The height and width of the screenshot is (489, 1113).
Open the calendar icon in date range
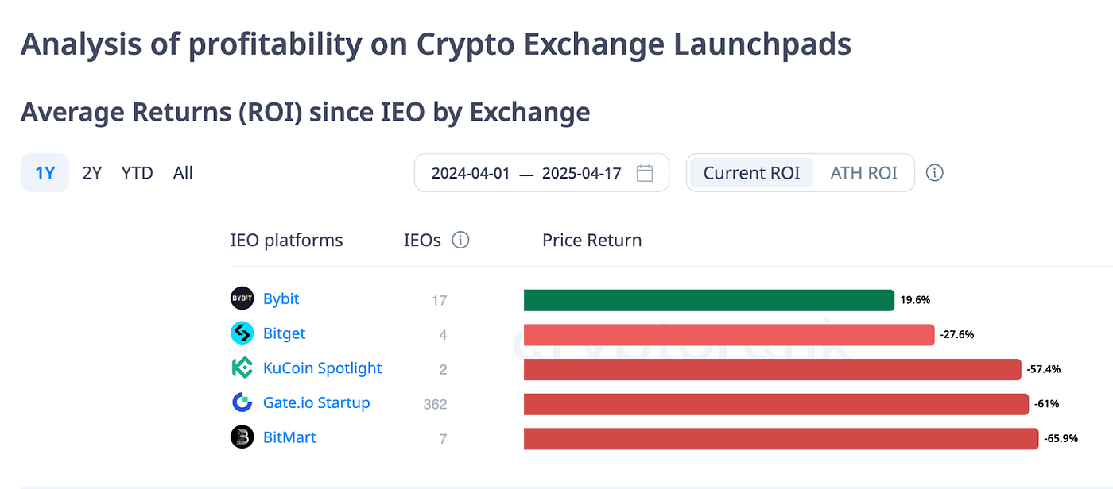tap(645, 173)
